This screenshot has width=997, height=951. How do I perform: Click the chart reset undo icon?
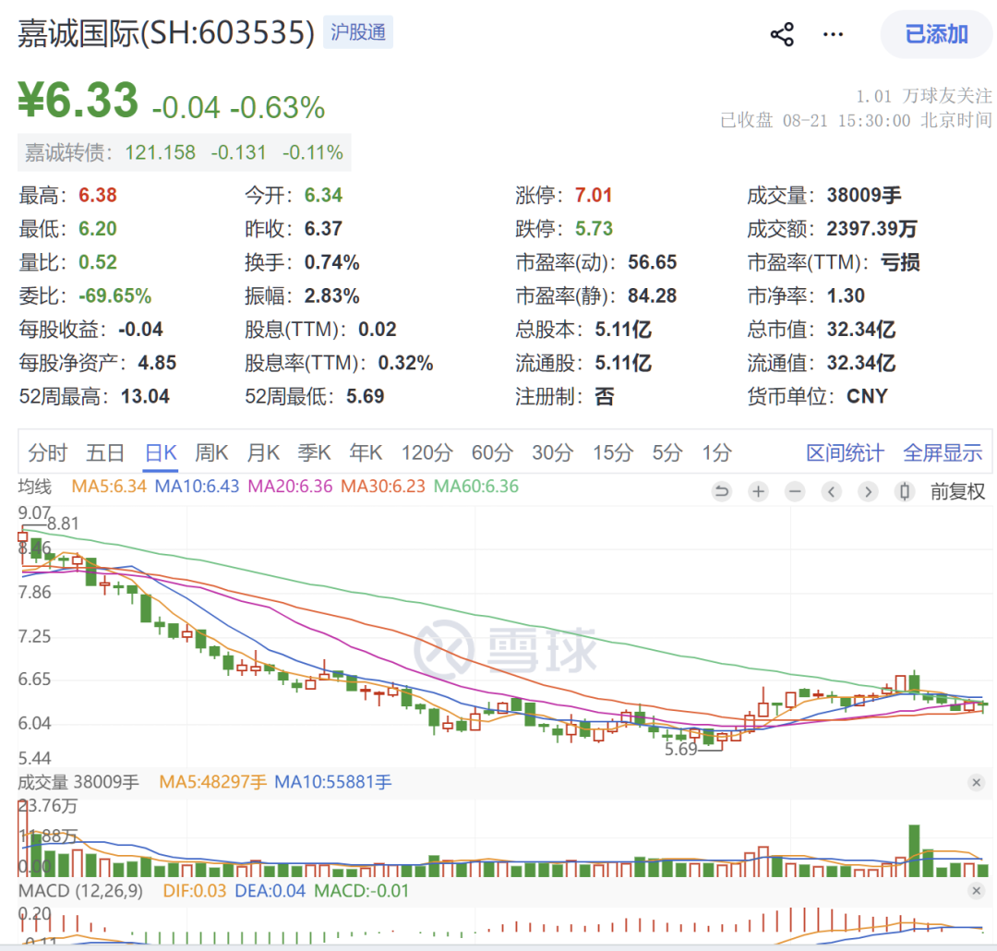[722, 491]
